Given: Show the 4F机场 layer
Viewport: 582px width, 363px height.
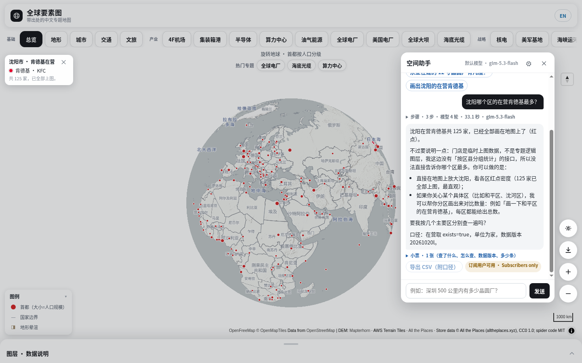Looking at the screenshot, I should [177, 40].
